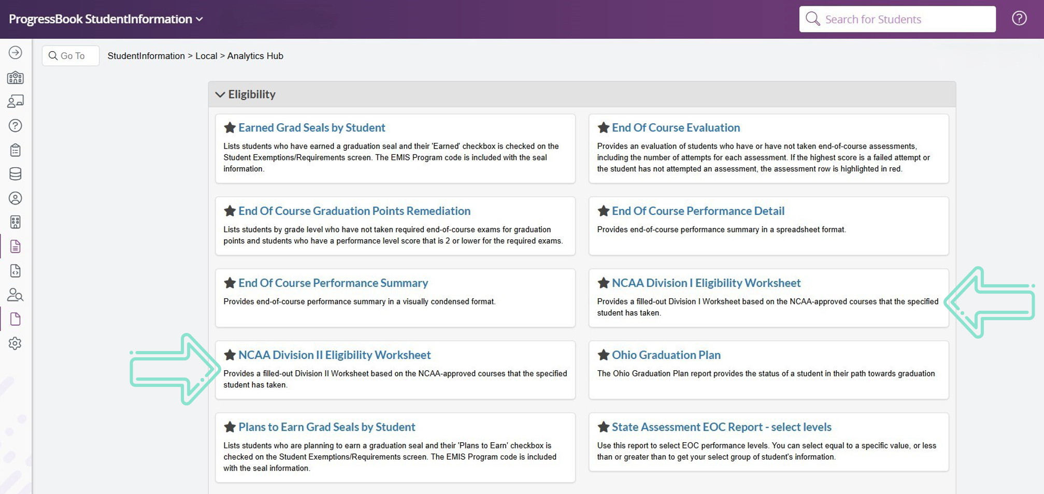Open the teacher at board sidebar icon

coord(16,101)
